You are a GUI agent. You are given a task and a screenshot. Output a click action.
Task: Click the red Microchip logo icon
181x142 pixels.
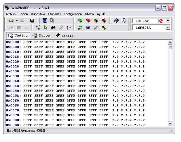tap(161, 21)
